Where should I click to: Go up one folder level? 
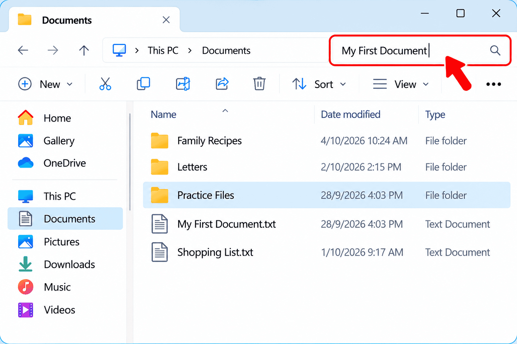coord(84,50)
